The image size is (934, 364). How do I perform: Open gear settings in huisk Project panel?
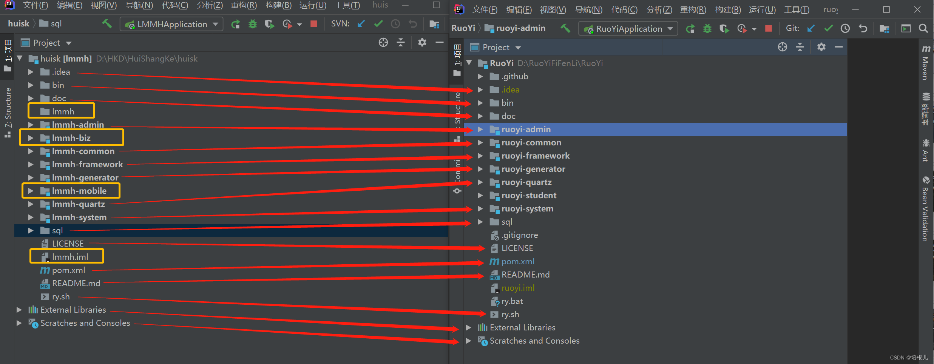(422, 43)
